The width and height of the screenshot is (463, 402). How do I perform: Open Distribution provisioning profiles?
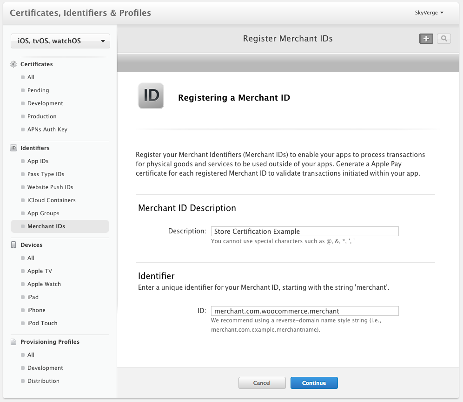[x=43, y=381]
